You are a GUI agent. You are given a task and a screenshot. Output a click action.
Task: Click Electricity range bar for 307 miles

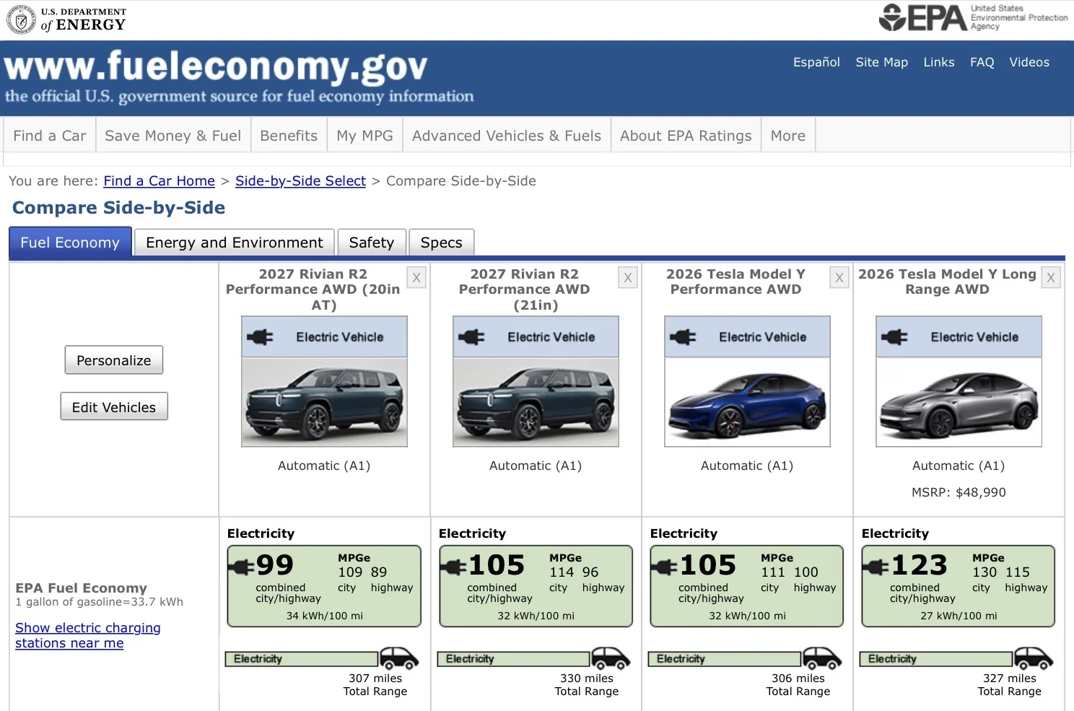tap(302, 659)
